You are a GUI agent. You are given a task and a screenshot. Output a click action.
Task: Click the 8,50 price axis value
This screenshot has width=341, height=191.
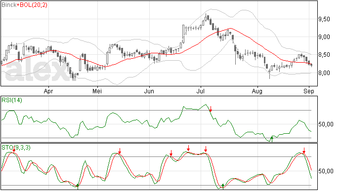tap(324, 55)
